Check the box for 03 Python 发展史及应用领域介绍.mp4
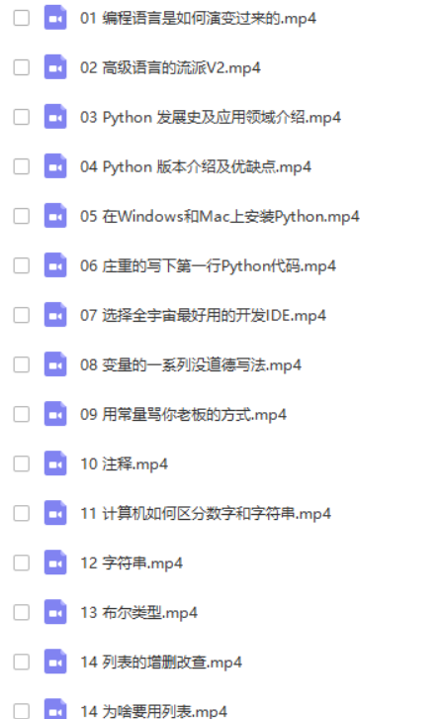 point(22,117)
